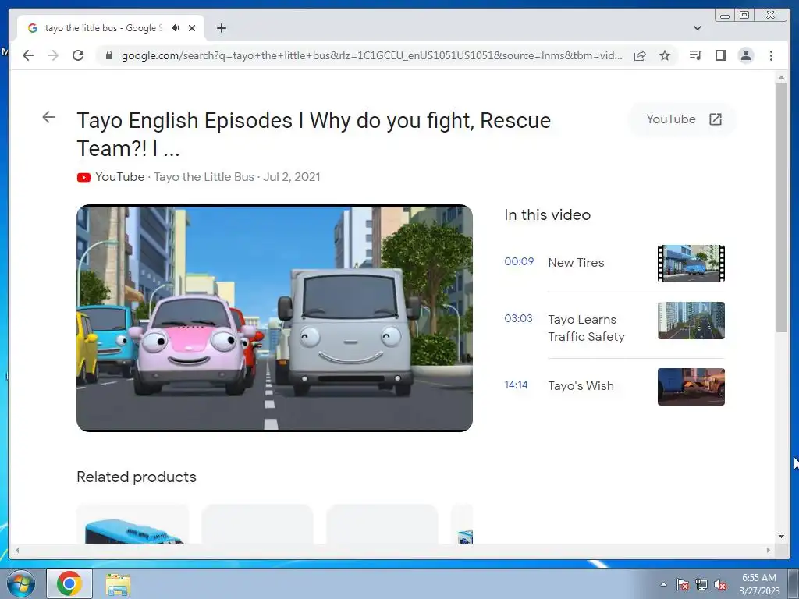Click the scrollbar down arrow
The width and height of the screenshot is (799, 599).
point(781,537)
